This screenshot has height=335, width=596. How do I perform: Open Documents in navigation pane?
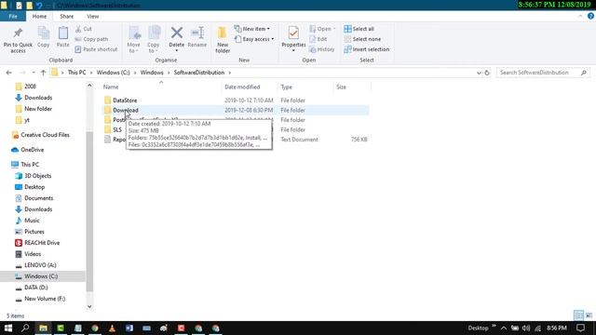(x=38, y=198)
